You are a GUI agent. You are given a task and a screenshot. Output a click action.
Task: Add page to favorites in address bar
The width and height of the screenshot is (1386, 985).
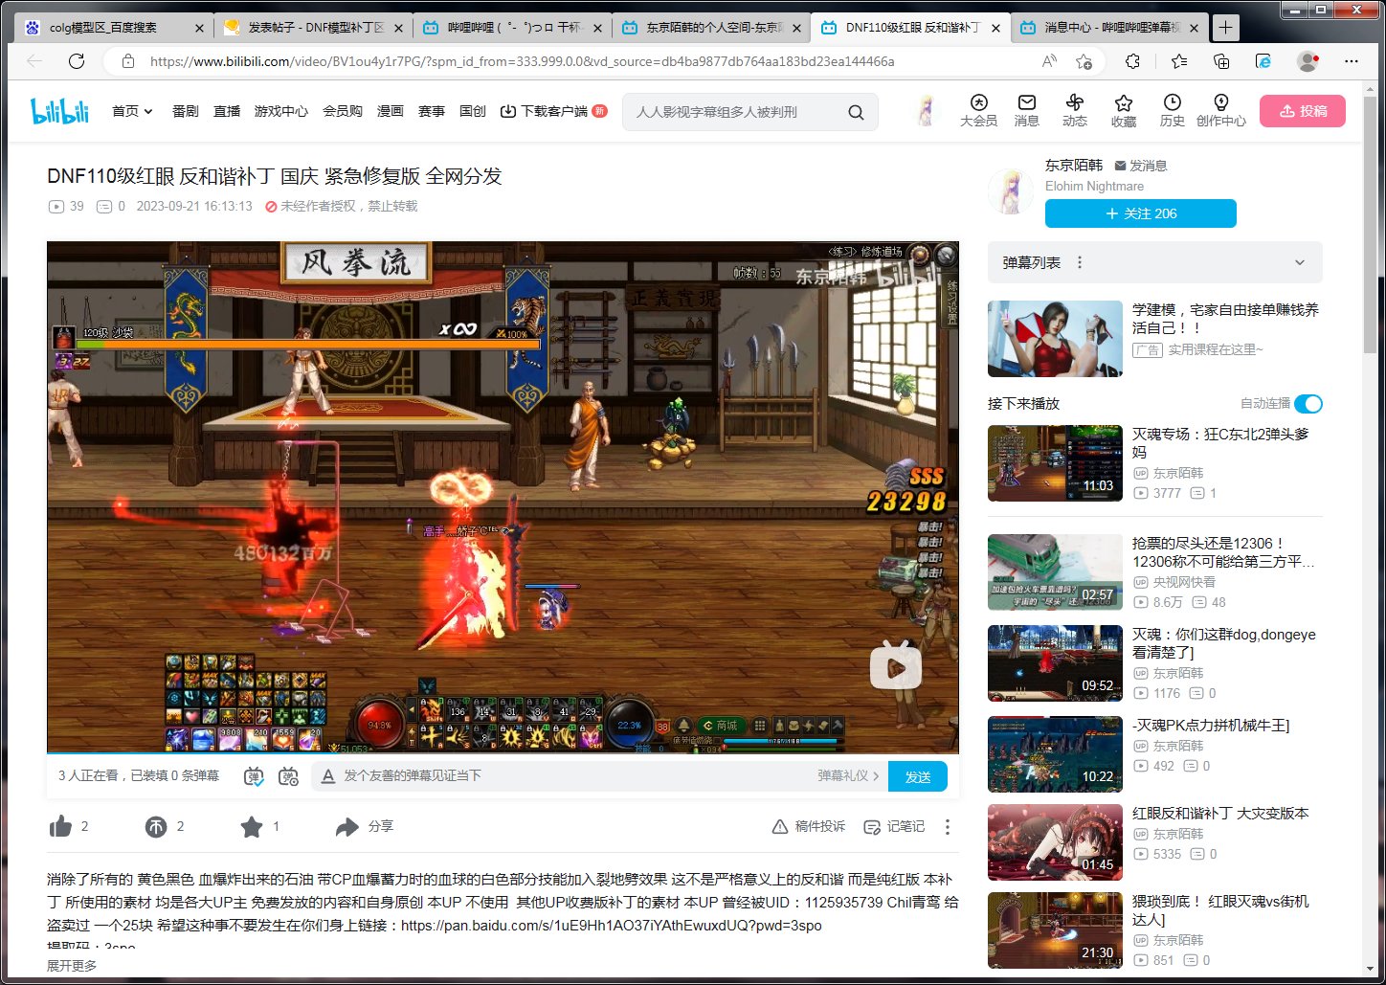coord(1084,61)
